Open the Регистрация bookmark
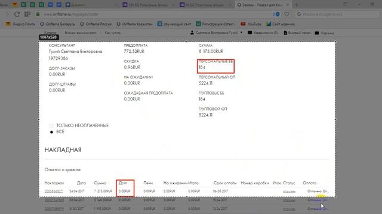The width and height of the screenshot is (382, 214). 215,24
